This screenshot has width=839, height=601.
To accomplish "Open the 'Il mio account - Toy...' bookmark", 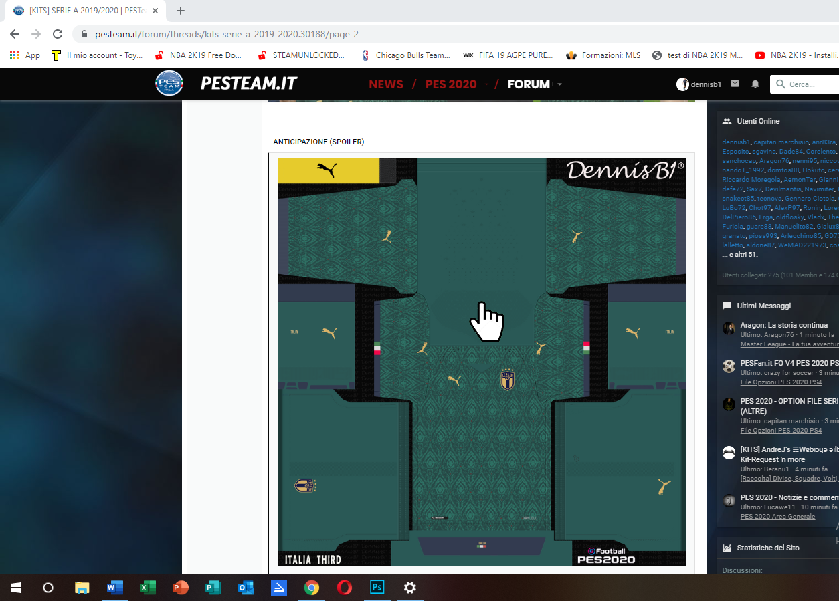I will coord(97,55).
